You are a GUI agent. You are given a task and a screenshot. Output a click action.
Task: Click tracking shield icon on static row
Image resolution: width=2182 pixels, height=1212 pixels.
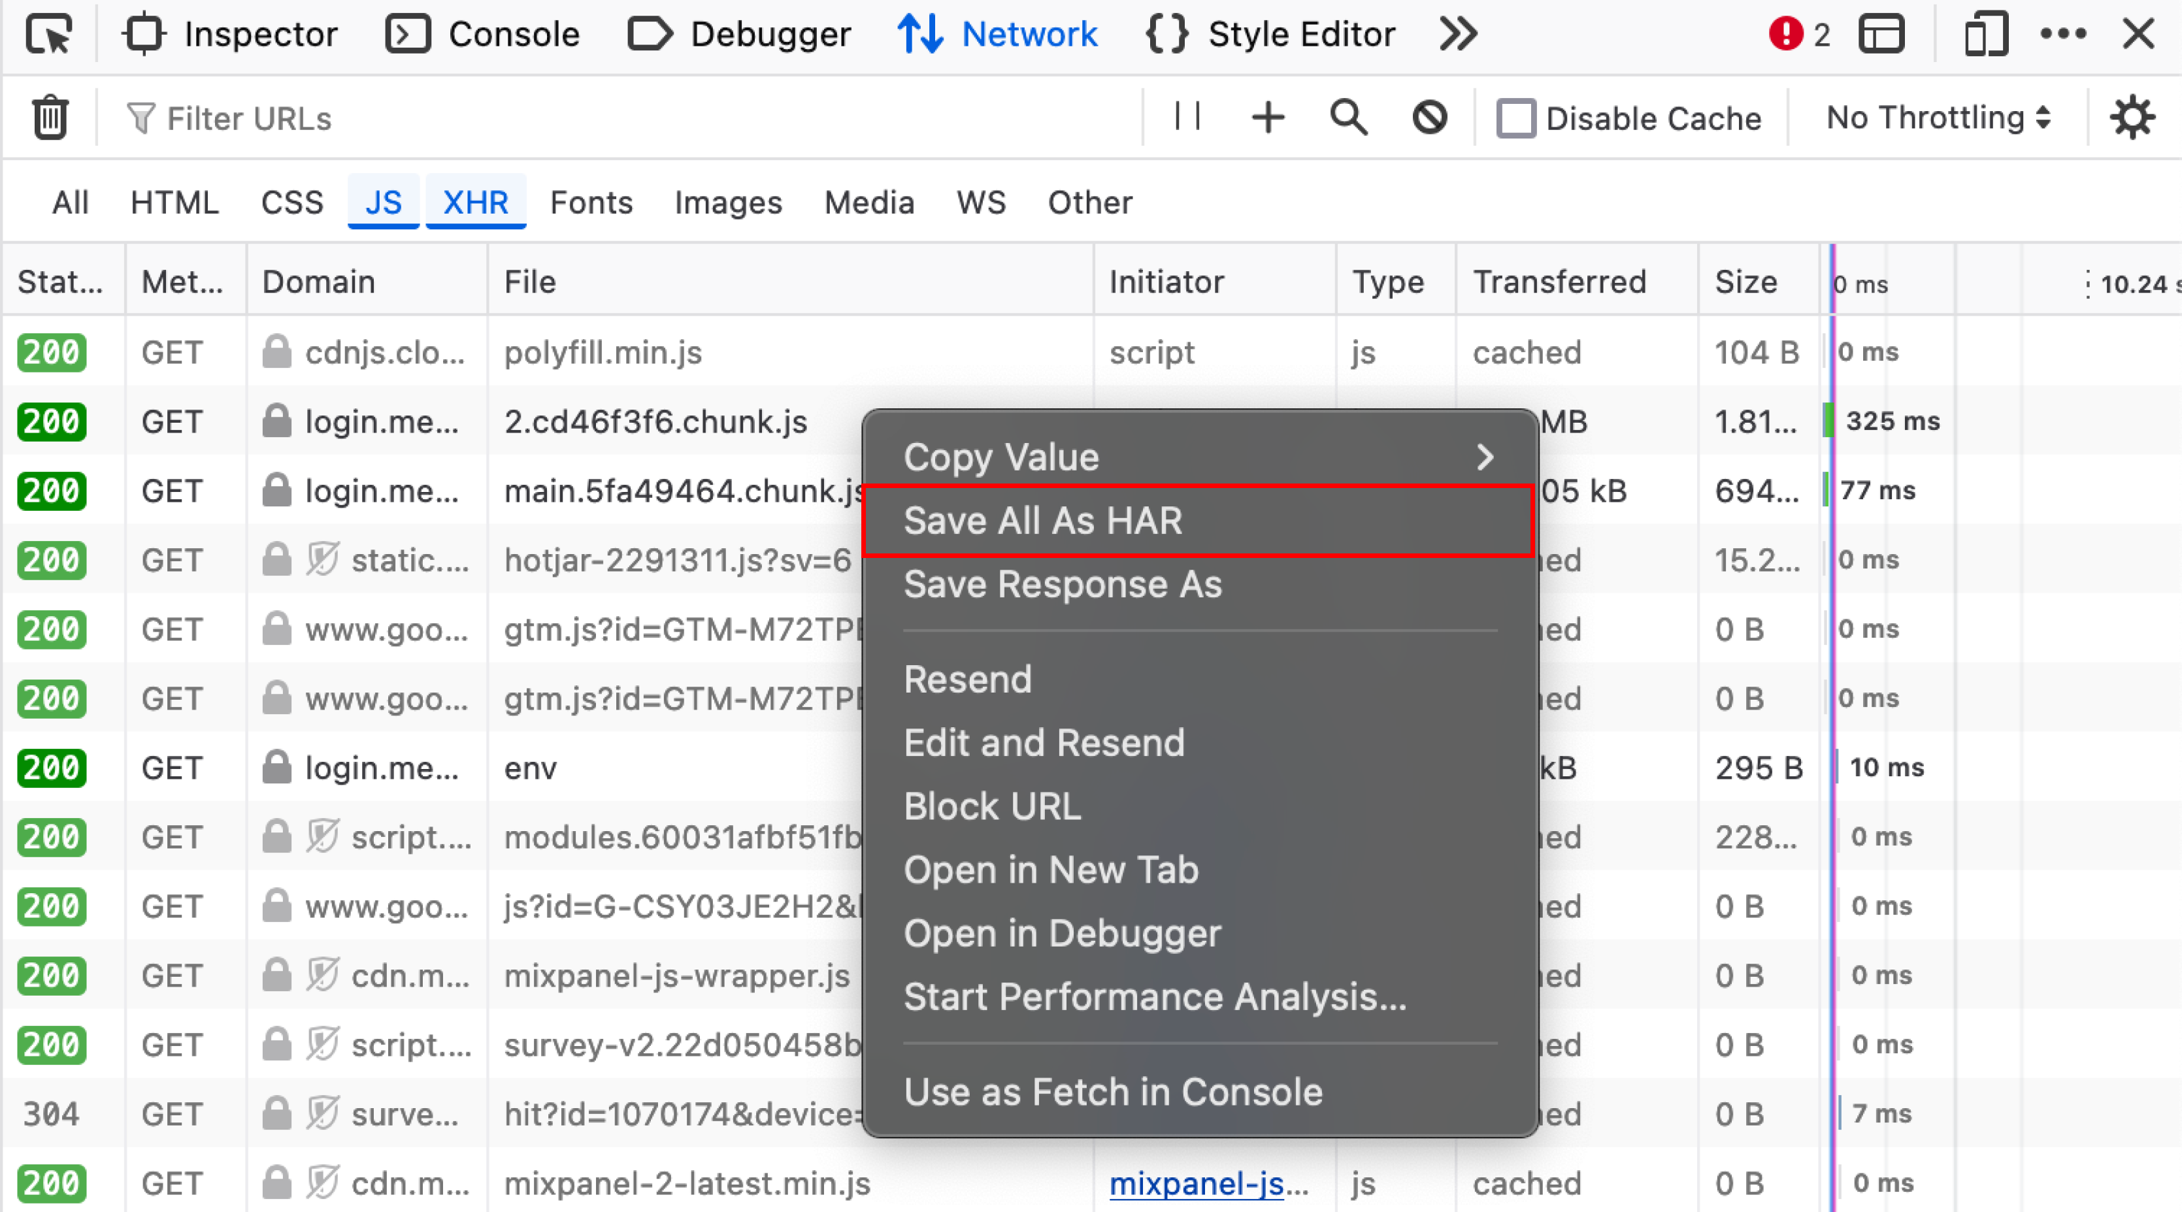(x=323, y=560)
